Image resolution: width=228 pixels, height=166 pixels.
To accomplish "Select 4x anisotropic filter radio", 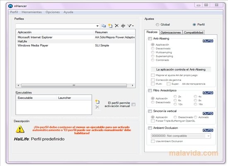I will tap(195, 96).
